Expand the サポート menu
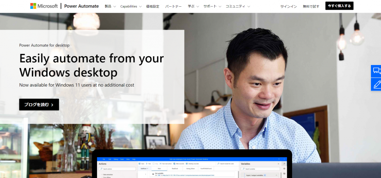381x178 pixels. (212, 6)
